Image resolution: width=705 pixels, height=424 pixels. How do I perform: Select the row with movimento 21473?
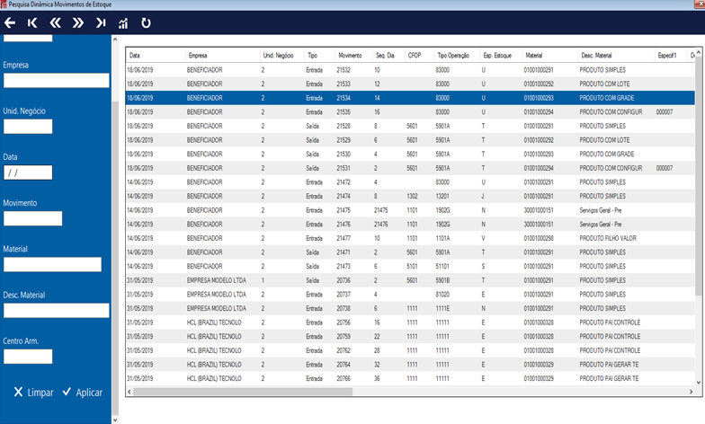pos(410,266)
